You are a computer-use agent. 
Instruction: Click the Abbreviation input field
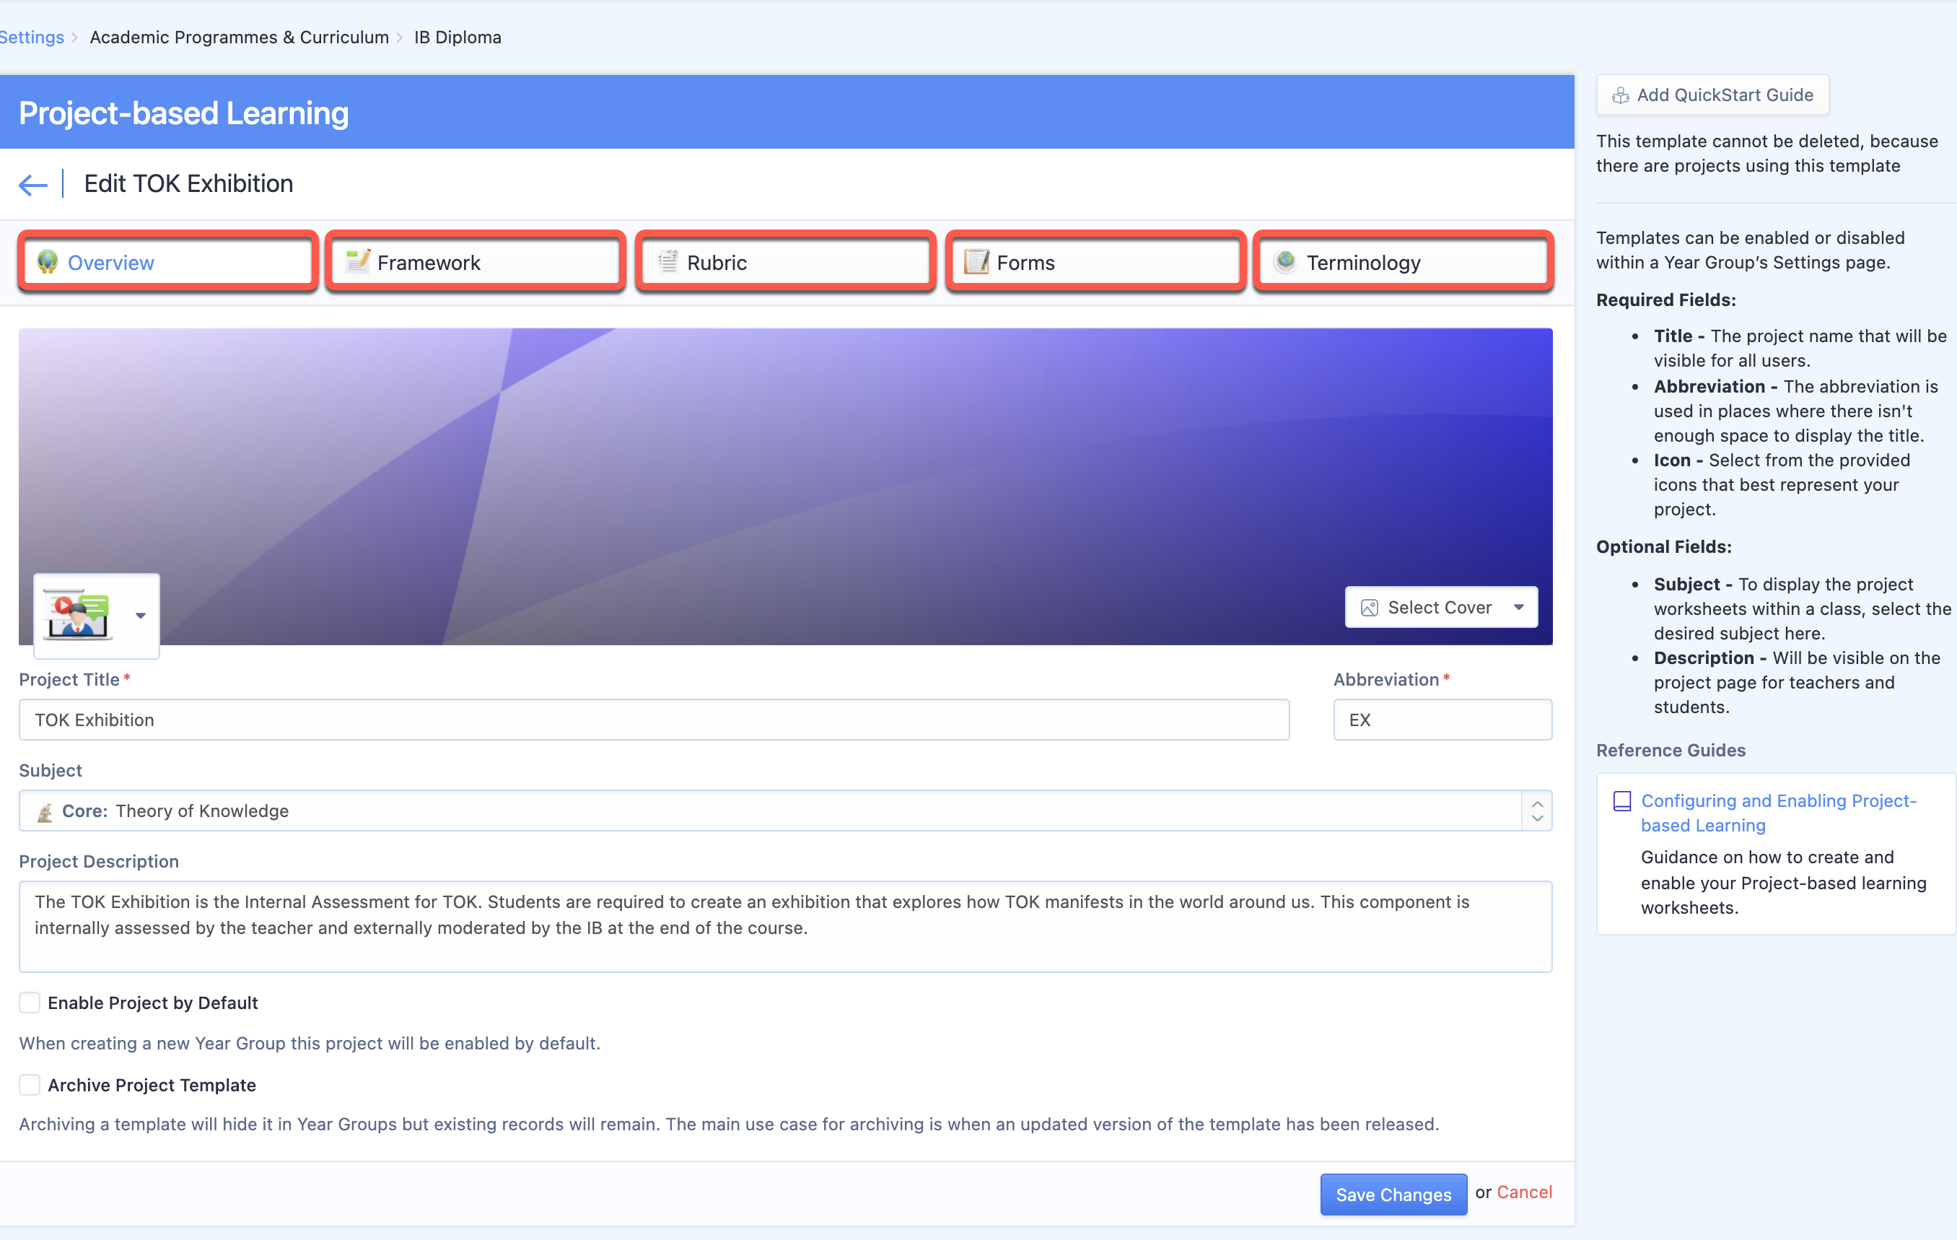tap(1442, 720)
